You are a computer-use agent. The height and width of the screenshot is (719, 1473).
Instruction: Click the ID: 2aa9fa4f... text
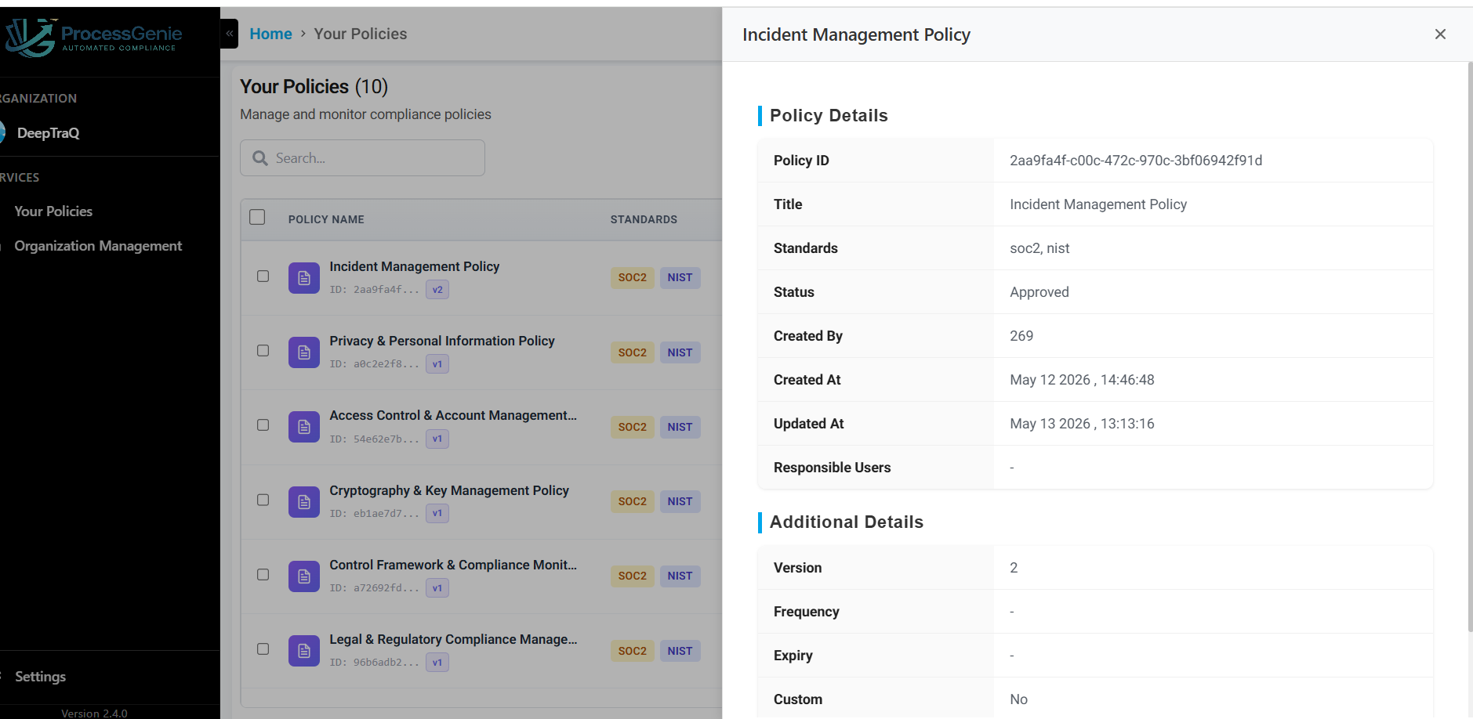[x=375, y=290]
